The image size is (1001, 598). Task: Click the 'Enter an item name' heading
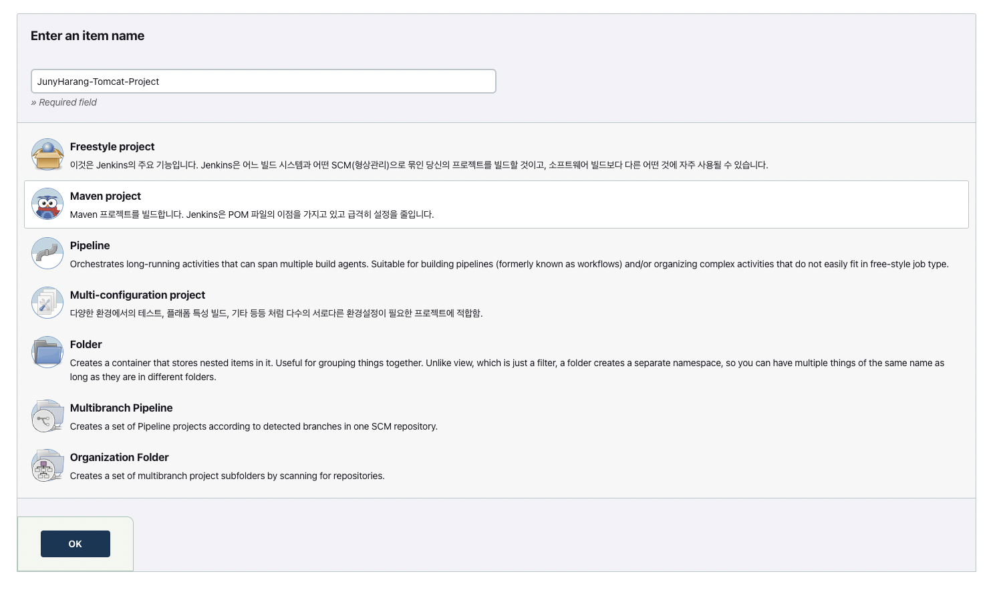click(88, 36)
